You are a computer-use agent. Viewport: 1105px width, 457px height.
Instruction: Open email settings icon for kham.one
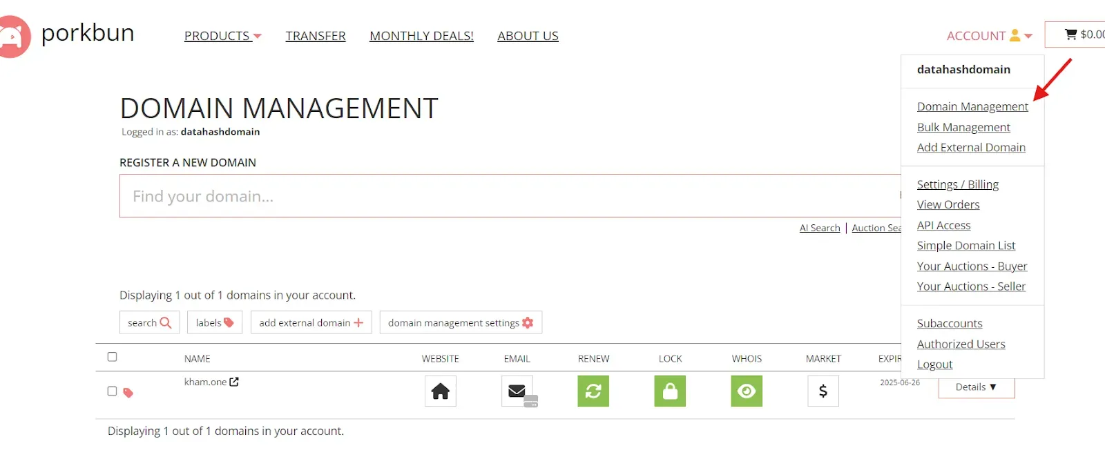(517, 391)
